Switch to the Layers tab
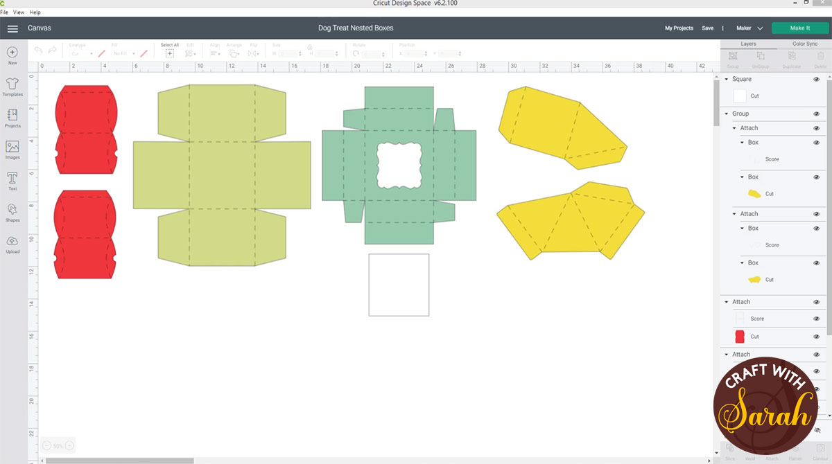832x464 pixels. pyautogui.click(x=748, y=44)
